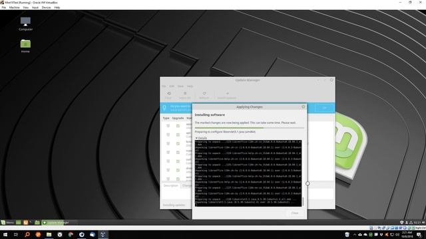Image resolution: width=426 pixels, height=239 pixels.
Task: Click OK on the blue Update Manager banner
Action: 324,108
